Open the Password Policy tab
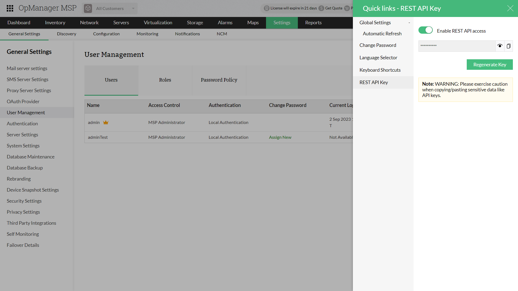Screen dimensions: 518x291 pyautogui.click(x=219, y=80)
